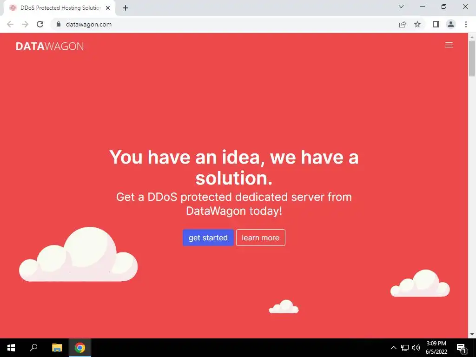Minimize the Chrome window
Viewport: 476px width, 357px height.
(x=422, y=7)
